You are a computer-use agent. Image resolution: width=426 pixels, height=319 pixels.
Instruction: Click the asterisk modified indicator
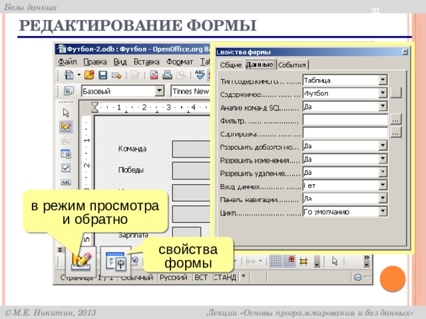244,276
